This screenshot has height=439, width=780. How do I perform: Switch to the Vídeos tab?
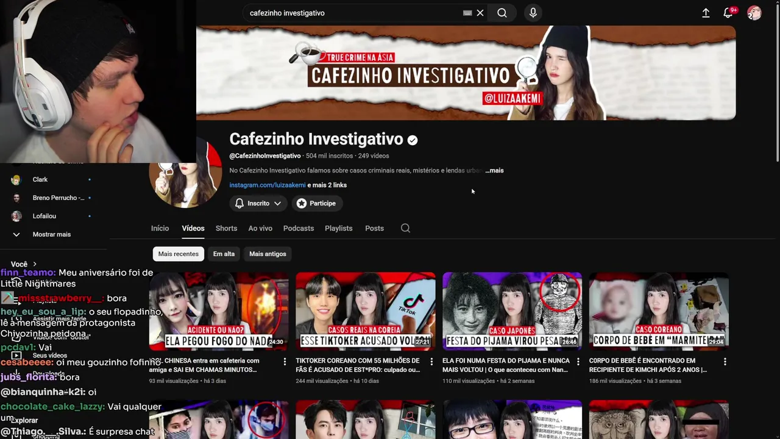pos(193,228)
